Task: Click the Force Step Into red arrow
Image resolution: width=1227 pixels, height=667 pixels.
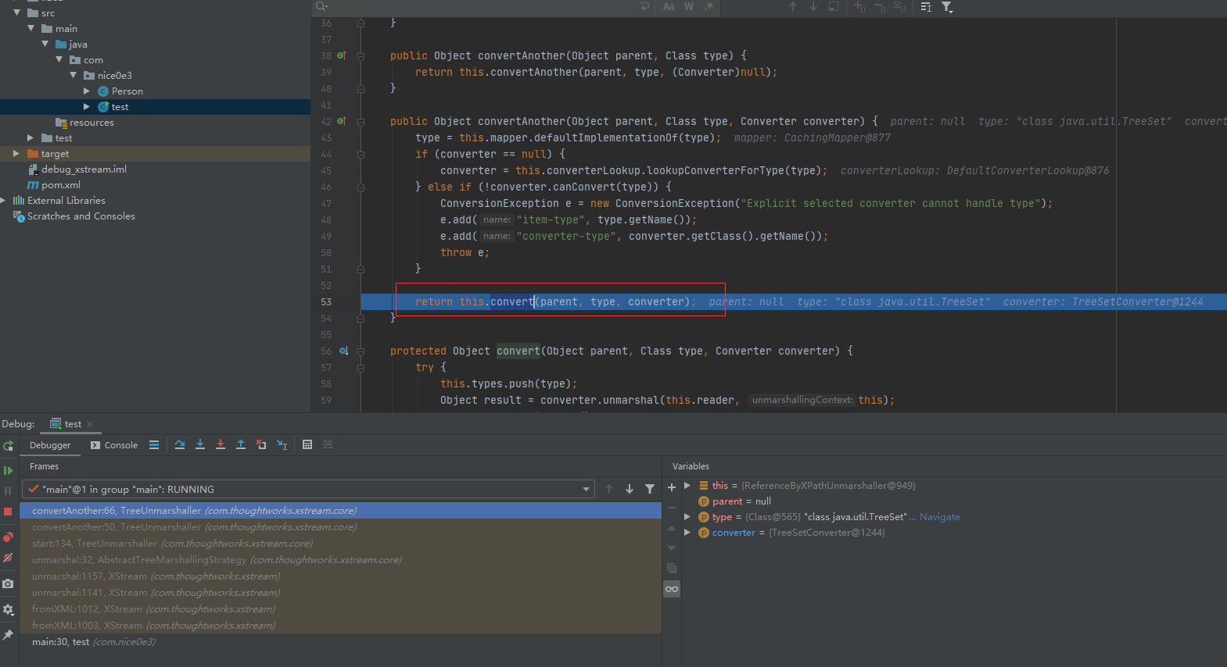Action: tap(221, 444)
